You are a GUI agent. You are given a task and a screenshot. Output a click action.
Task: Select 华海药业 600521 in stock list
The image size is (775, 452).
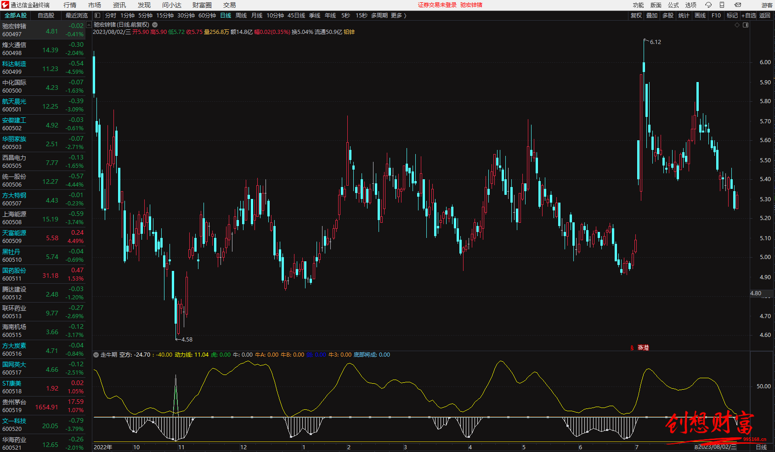(43, 443)
